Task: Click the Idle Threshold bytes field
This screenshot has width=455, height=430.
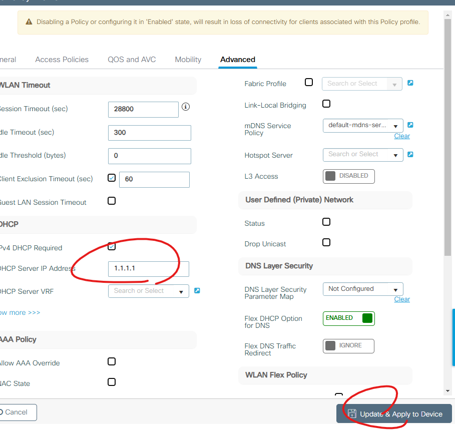Action: pos(150,156)
